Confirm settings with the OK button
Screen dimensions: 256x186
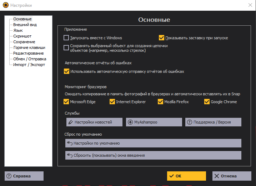pyautogui.click(x=186, y=176)
